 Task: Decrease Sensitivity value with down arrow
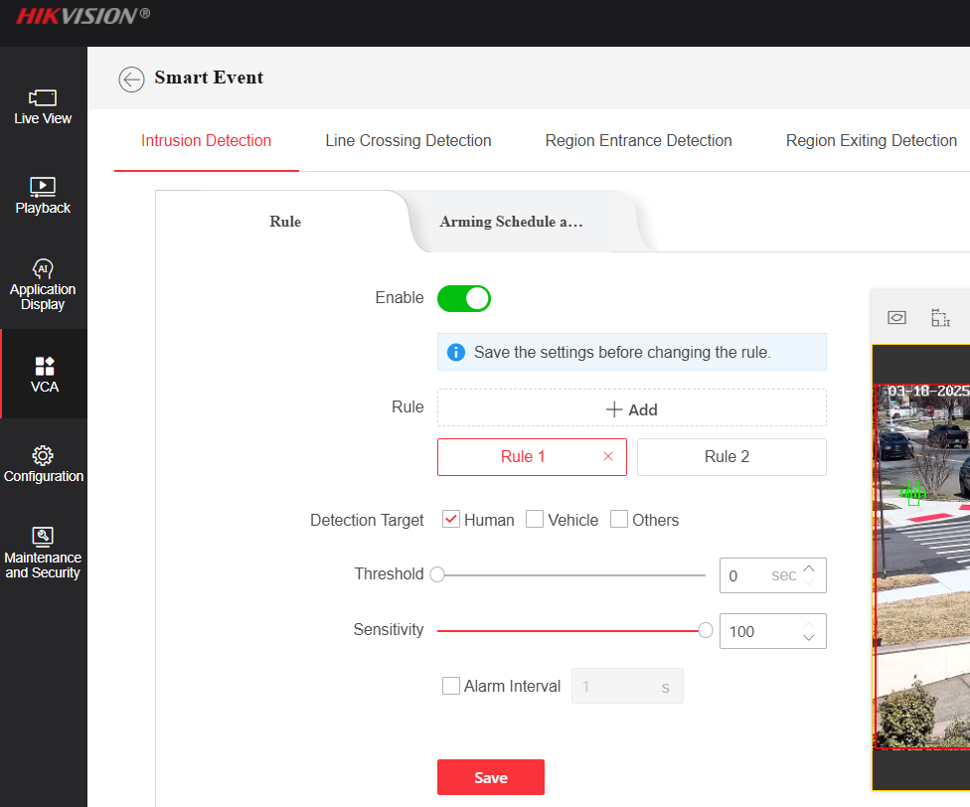tap(809, 637)
